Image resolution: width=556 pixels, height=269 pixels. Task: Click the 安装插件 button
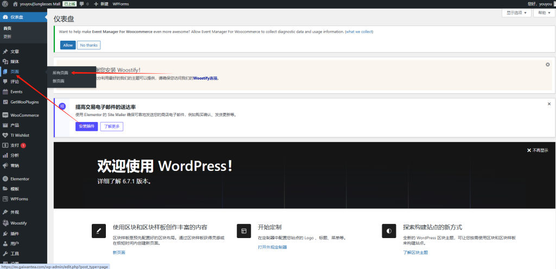86,126
